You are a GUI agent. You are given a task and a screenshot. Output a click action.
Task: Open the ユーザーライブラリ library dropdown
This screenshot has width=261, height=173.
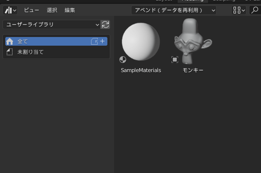52,25
